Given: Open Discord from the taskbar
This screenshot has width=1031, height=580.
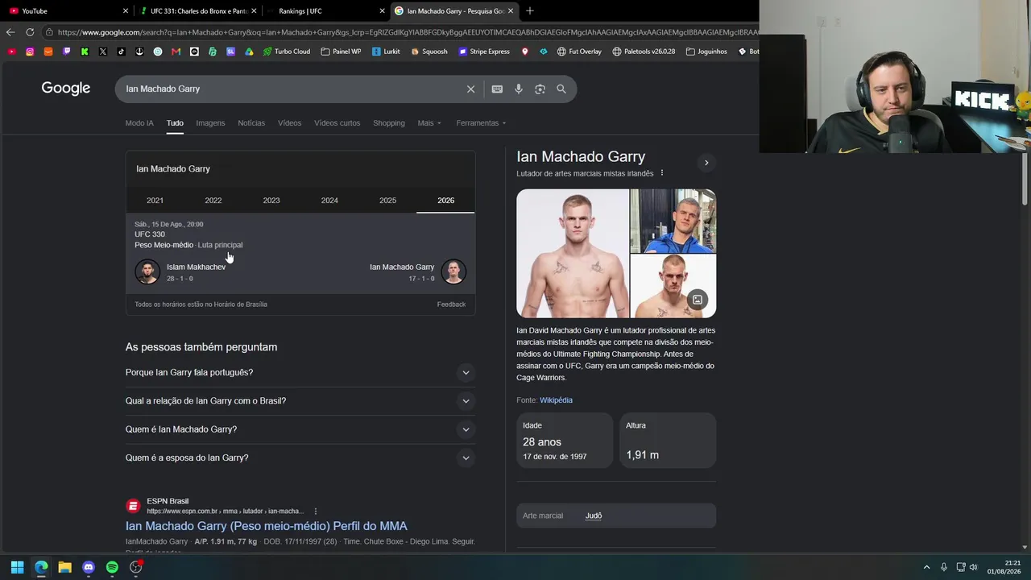Looking at the screenshot, I should click(89, 567).
